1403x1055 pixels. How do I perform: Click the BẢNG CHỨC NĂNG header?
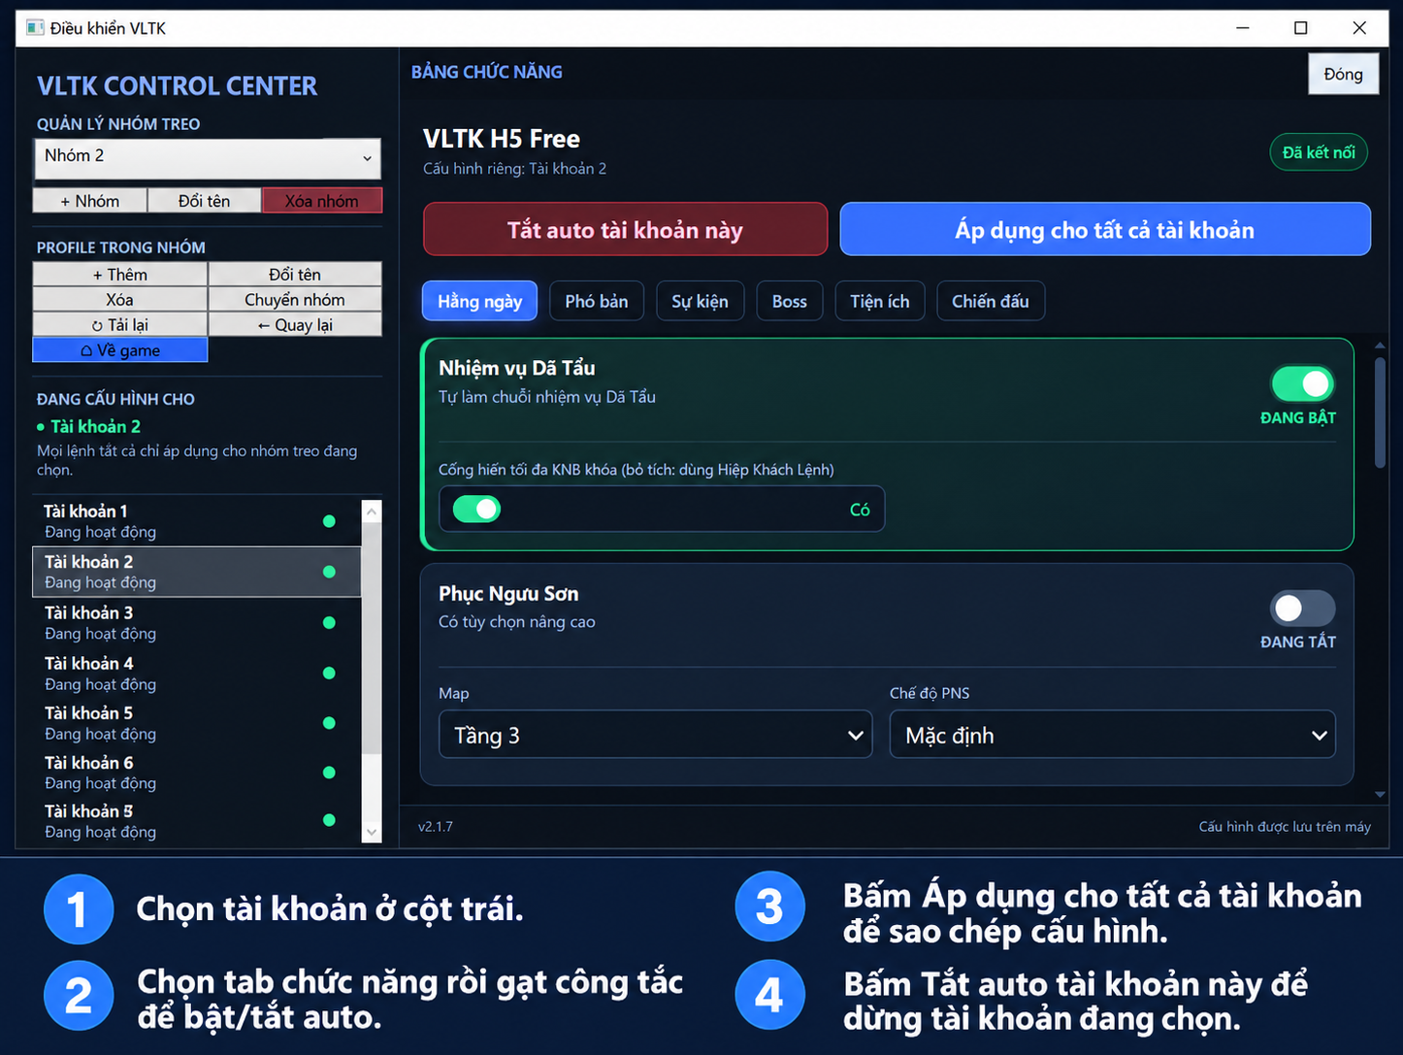click(x=487, y=72)
